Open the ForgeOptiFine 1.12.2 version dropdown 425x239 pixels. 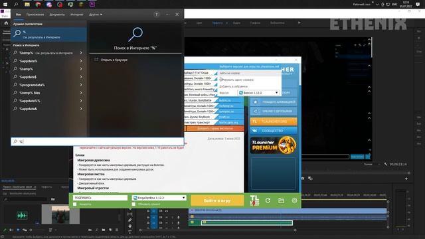click(159, 198)
